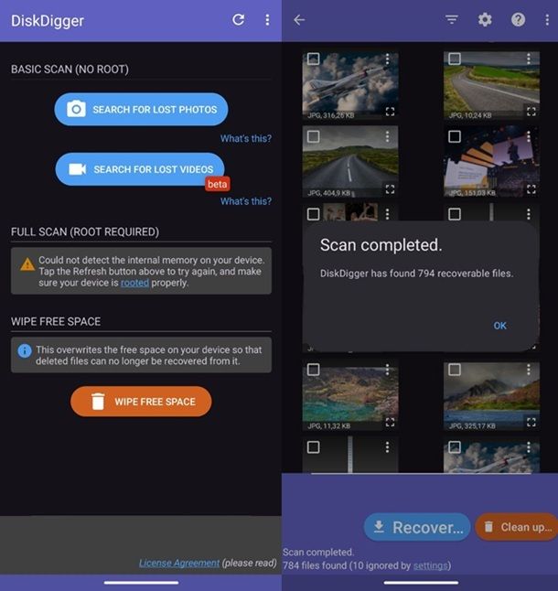Open the settings gear on results screen
558x591 pixels.
(485, 19)
